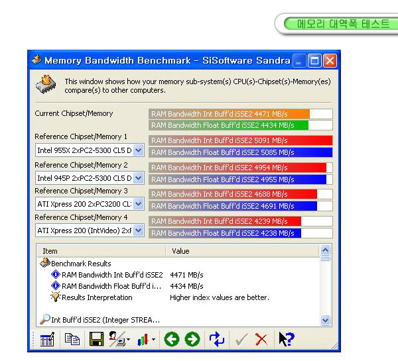
Task: Open the ATI Xpress 200 (IntVideo) dropdown
Action: pos(139,231)
